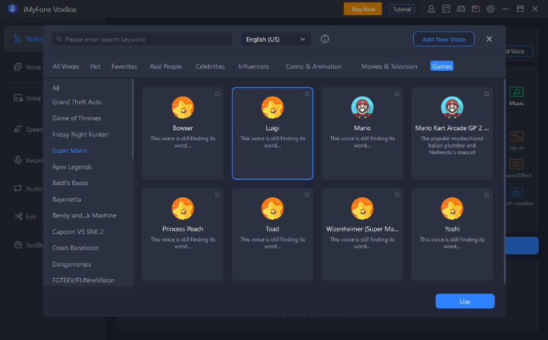Open the Influencers tab
The width and height of the screenshot is (548, 340).
point(253,66)
